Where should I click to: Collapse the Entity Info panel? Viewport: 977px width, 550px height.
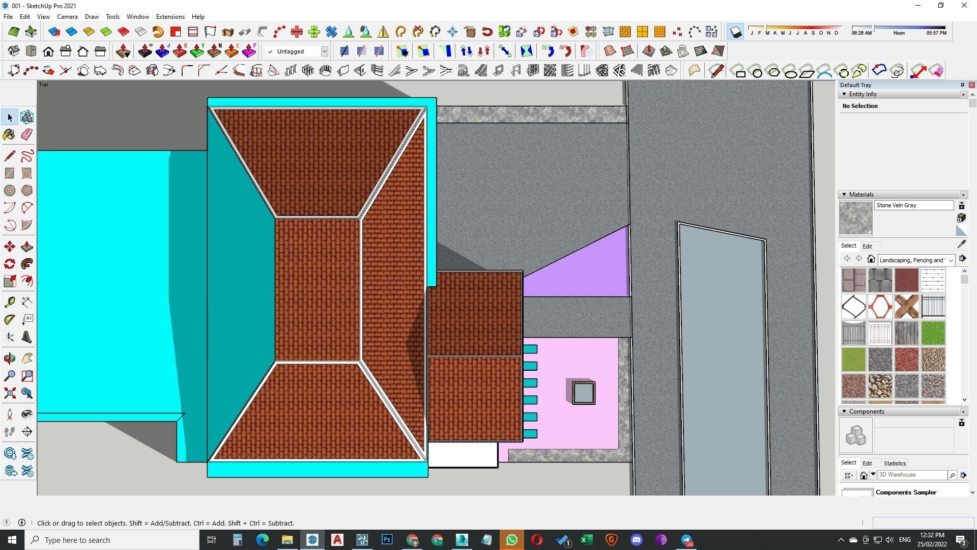[844, 94]
